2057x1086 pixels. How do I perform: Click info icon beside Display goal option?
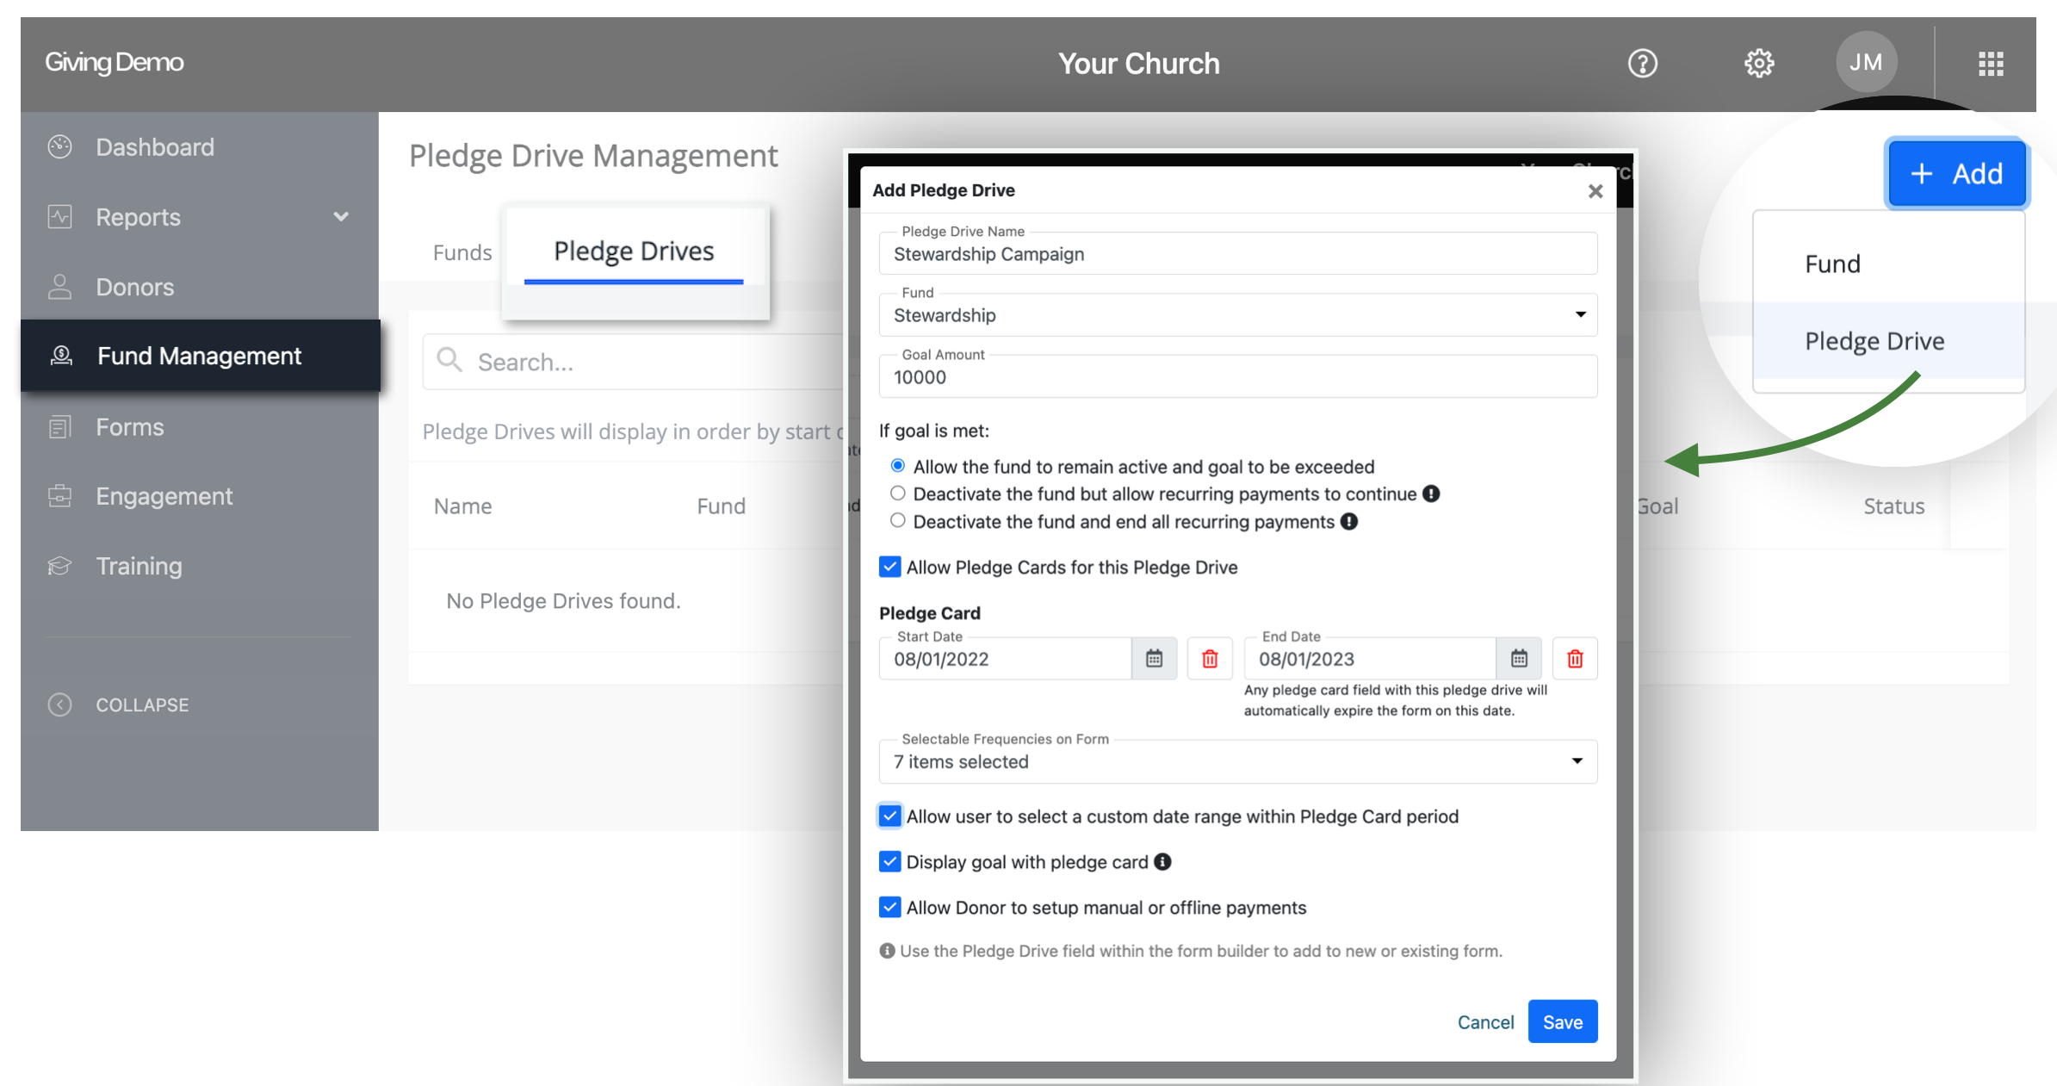pyautogui.click(x=1163, y=862)
